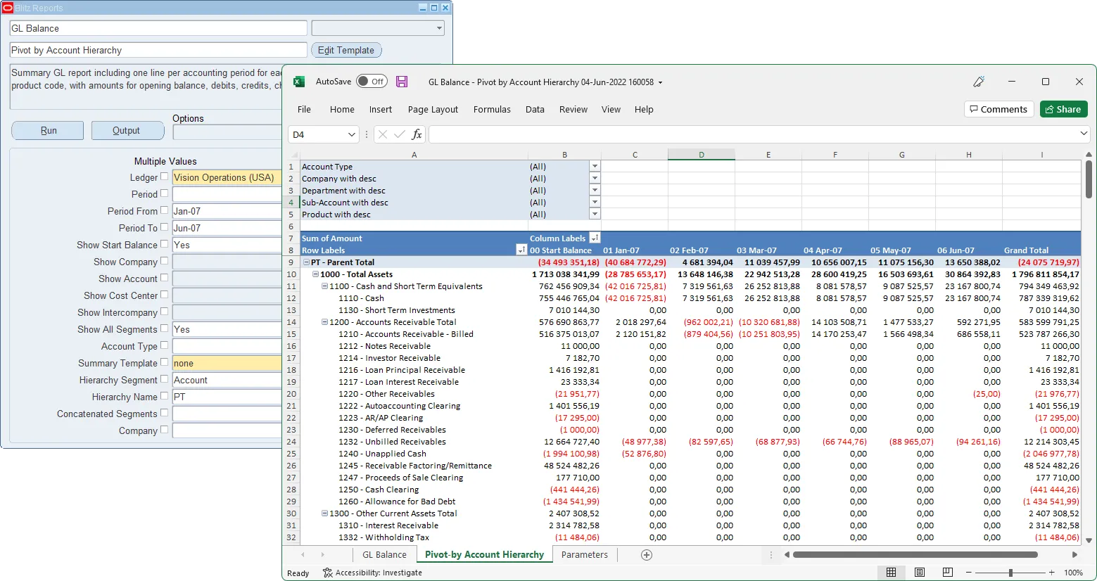Open the File menu
The height and width of the screenshot is (581, 1097).
tap(304, 110)
